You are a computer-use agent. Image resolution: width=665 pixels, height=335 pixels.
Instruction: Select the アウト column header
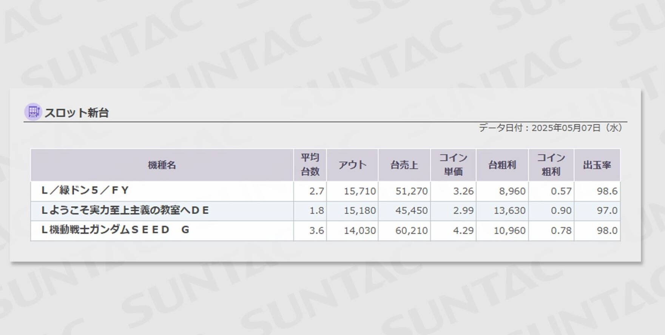pos(352,165)
